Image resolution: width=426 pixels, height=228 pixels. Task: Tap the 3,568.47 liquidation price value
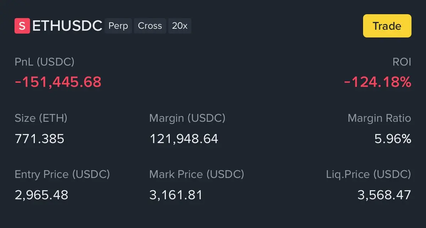384,195
